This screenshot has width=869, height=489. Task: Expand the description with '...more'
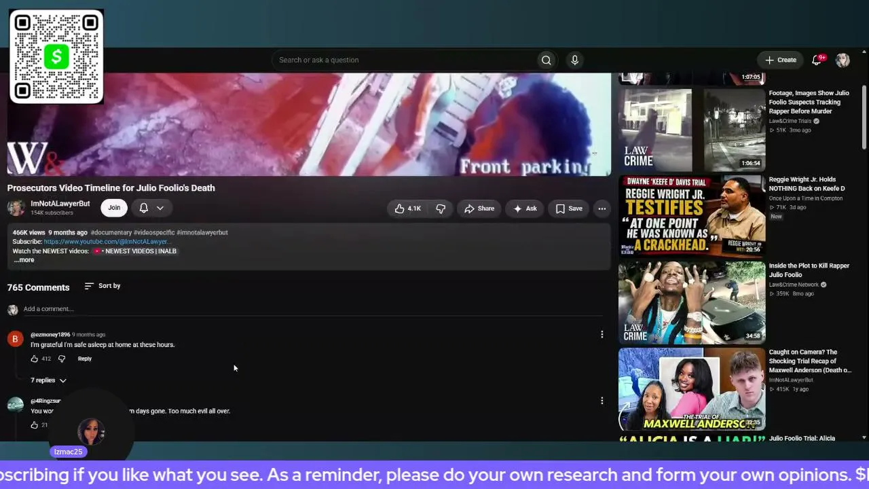point(24,260)
